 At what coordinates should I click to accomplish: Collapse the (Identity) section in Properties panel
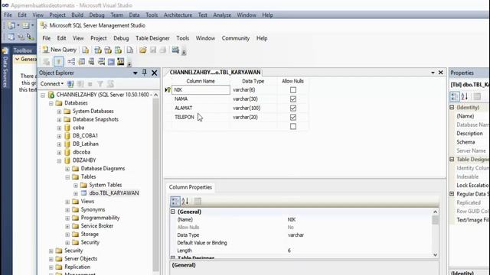[452, 107]
